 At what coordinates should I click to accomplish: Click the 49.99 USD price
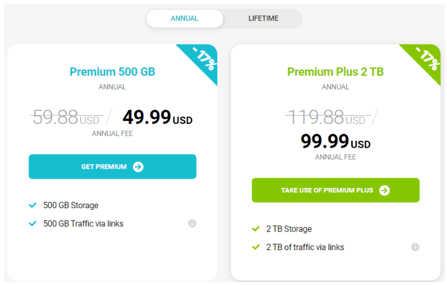[157, 117]
